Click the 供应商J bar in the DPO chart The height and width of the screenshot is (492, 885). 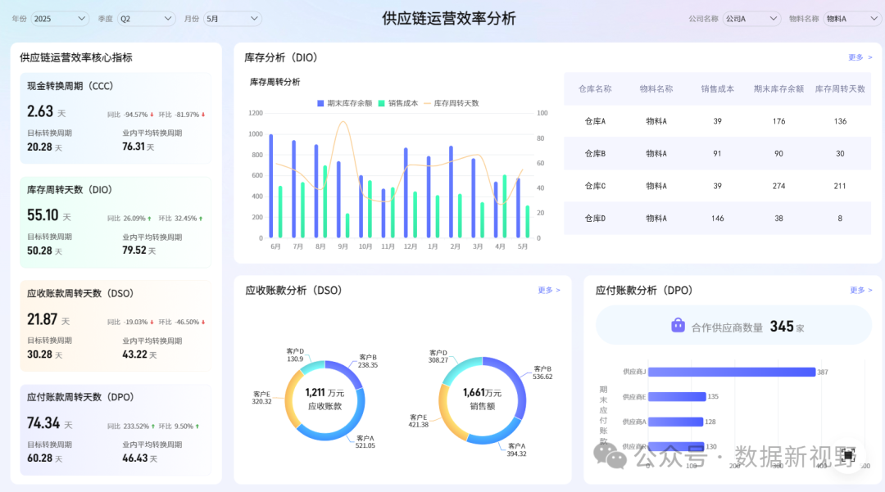pyautogui.click(x=731, y=372)
